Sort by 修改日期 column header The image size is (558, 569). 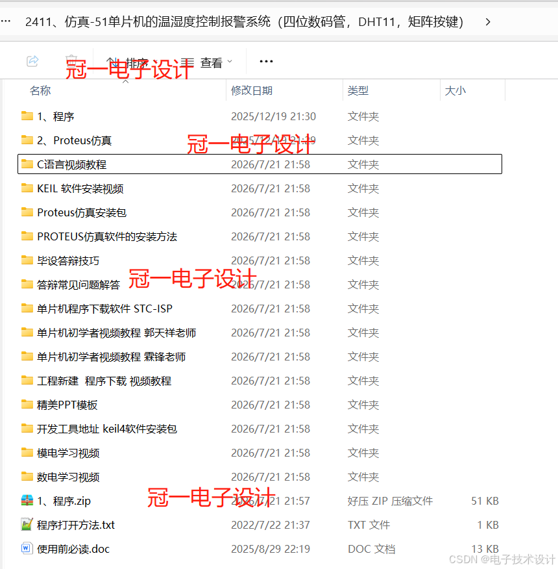(252, 90)
